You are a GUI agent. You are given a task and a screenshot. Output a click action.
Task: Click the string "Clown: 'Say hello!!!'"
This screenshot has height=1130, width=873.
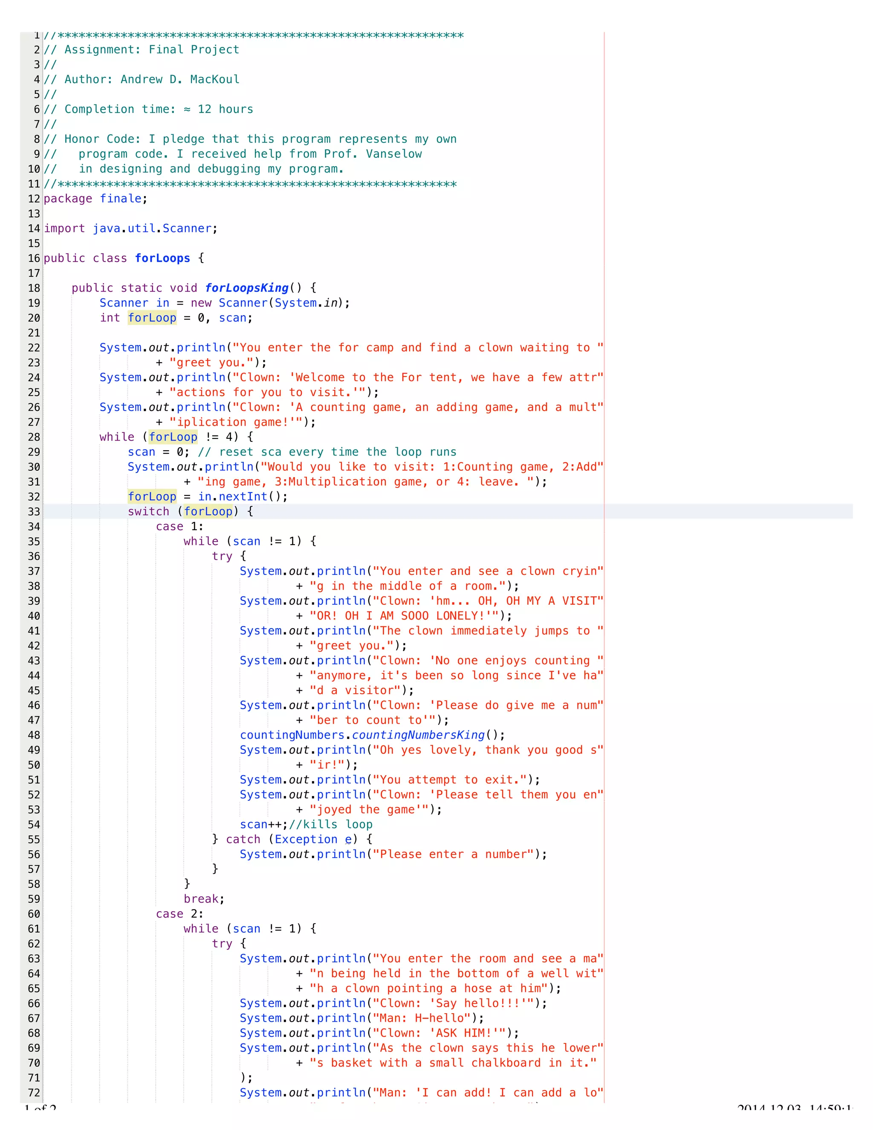point(453,1003)
